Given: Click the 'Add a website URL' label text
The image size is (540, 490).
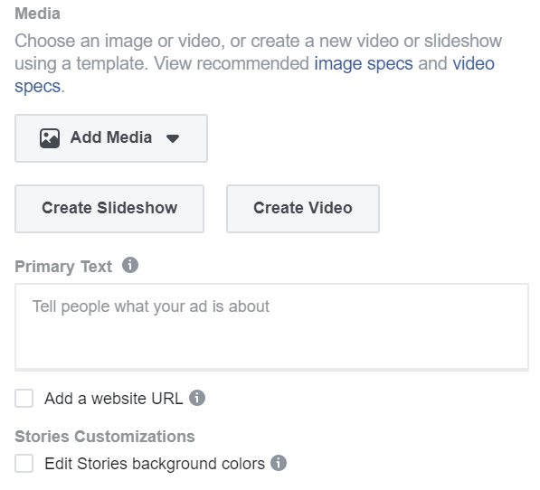Looking at the screenshot, I should pos(114,399).
